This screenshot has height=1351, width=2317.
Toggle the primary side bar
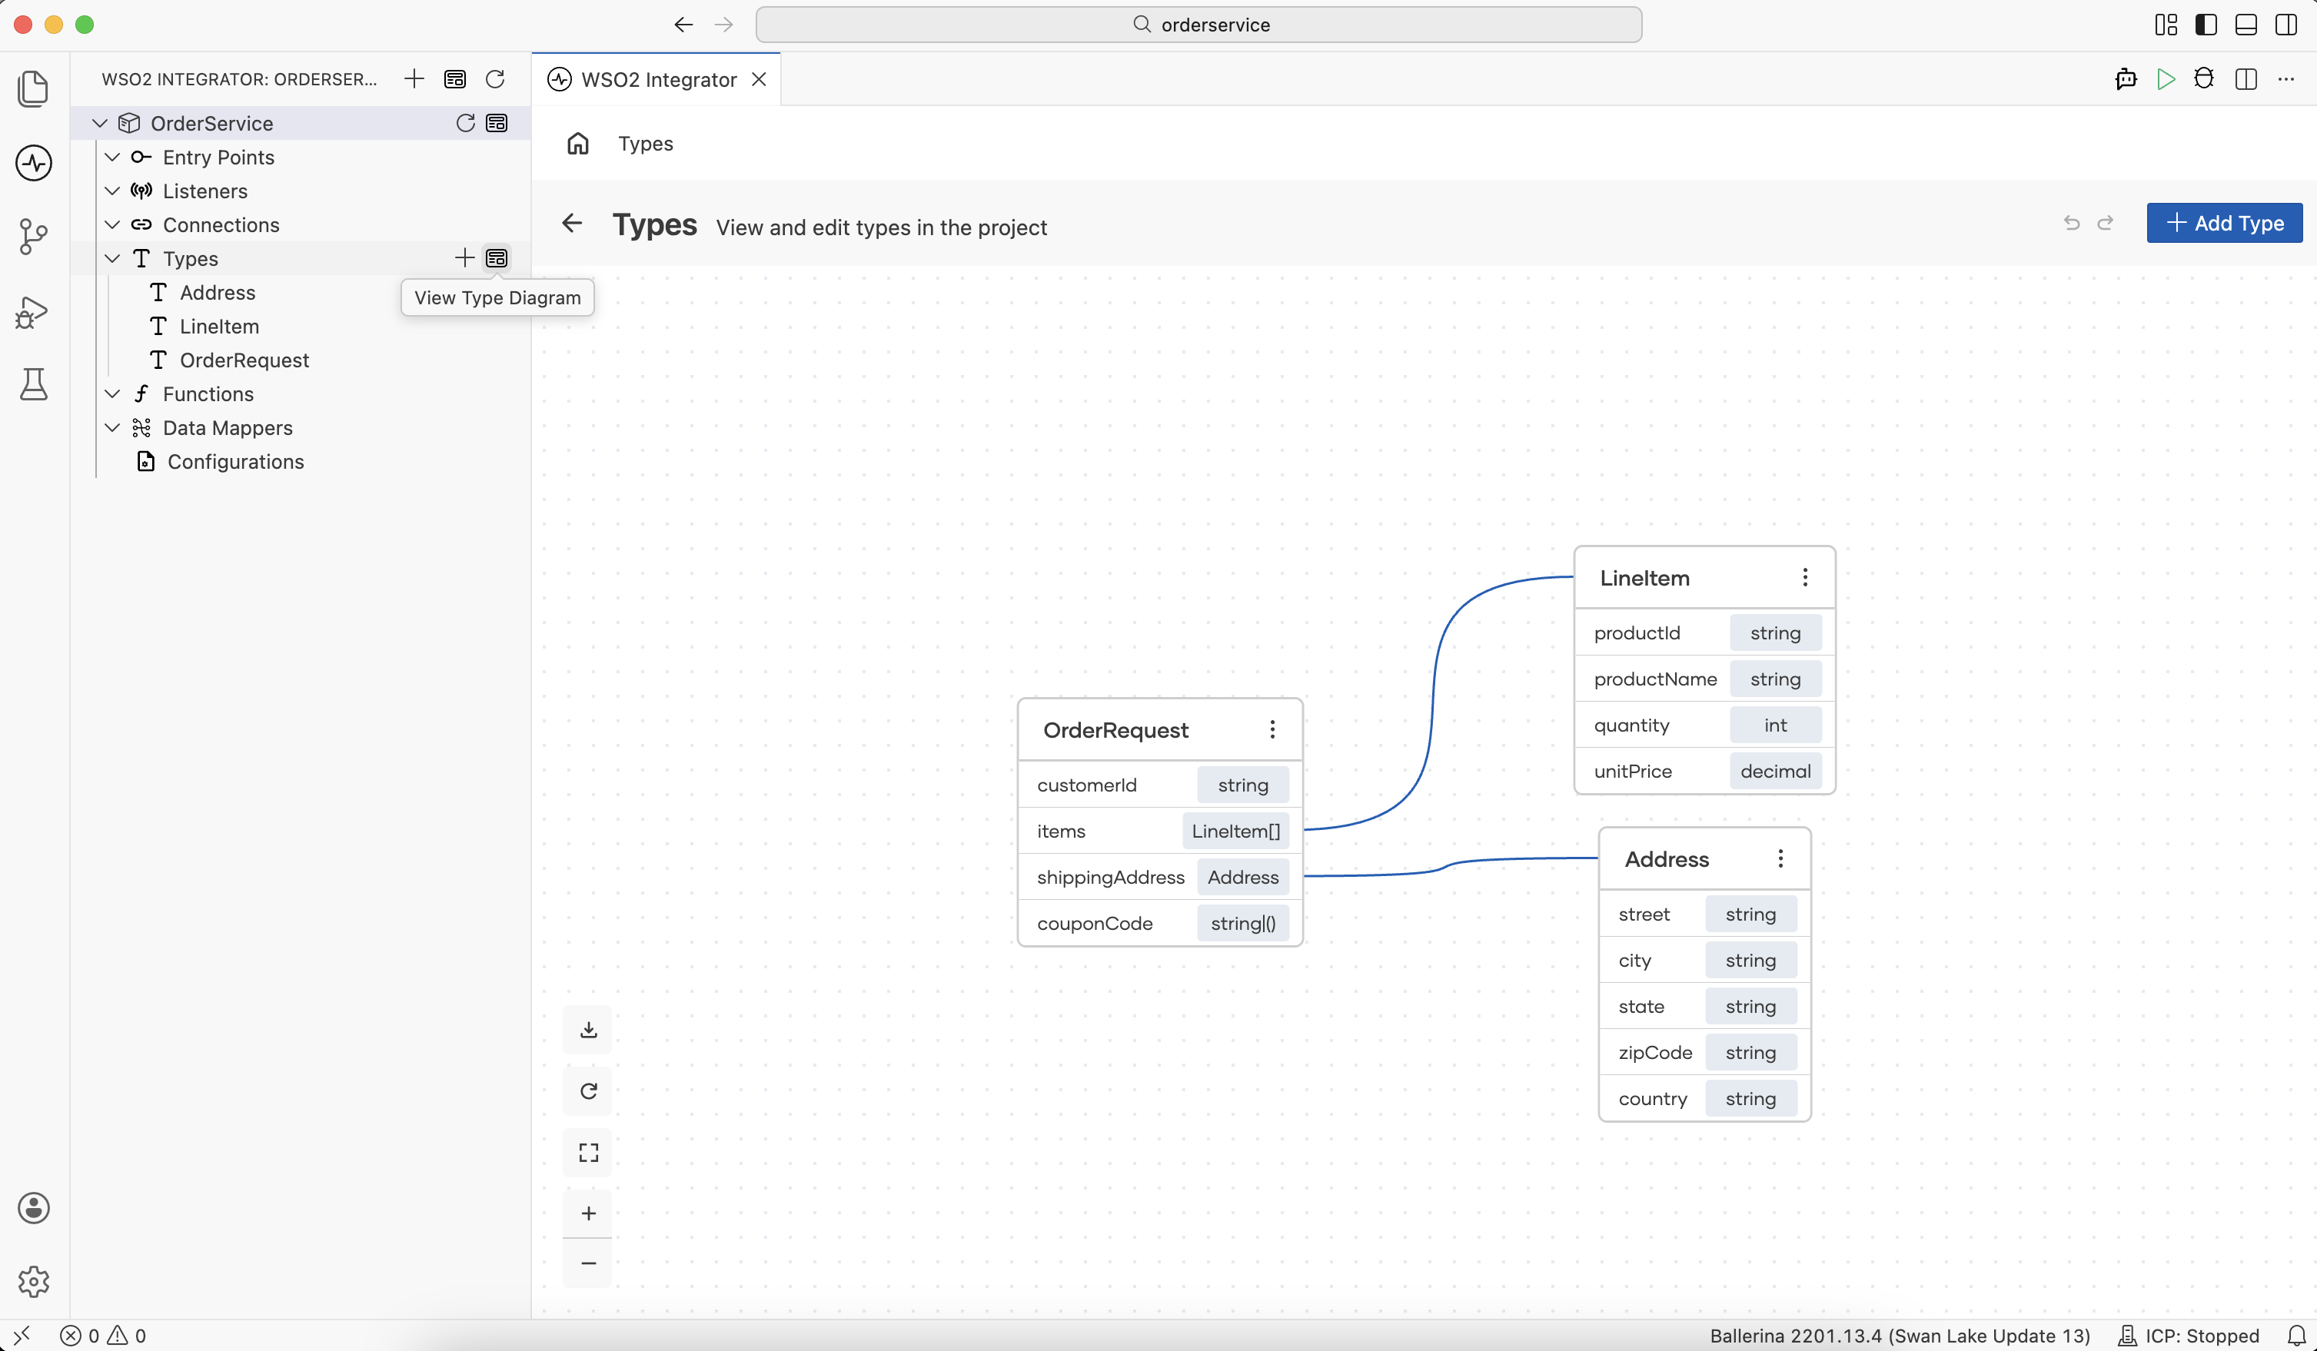tap(2206, 25)
